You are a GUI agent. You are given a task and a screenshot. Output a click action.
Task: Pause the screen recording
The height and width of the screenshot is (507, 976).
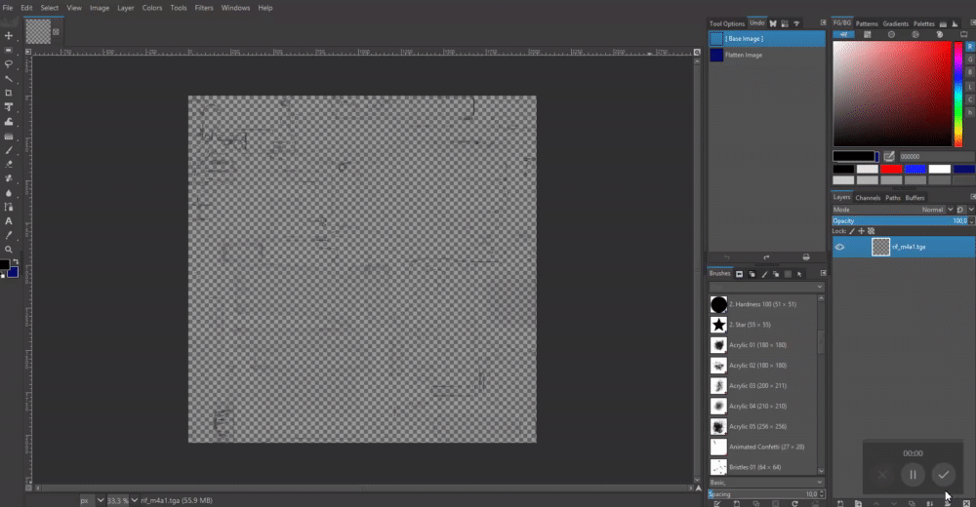(x=913, y=475)
